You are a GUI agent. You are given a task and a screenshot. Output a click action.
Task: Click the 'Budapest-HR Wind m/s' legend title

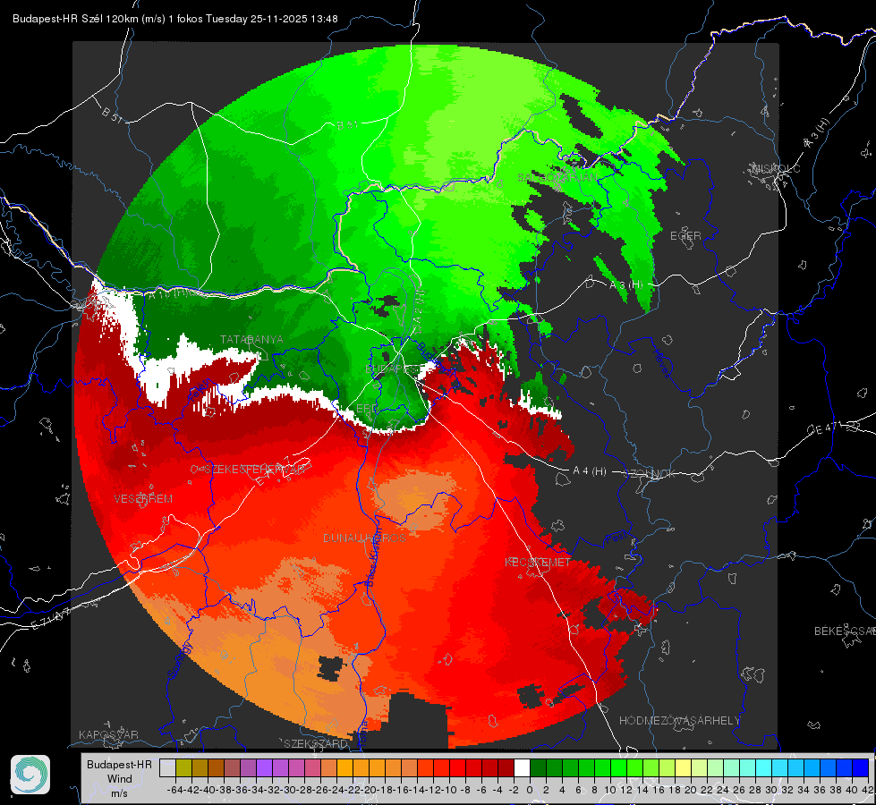119,779
